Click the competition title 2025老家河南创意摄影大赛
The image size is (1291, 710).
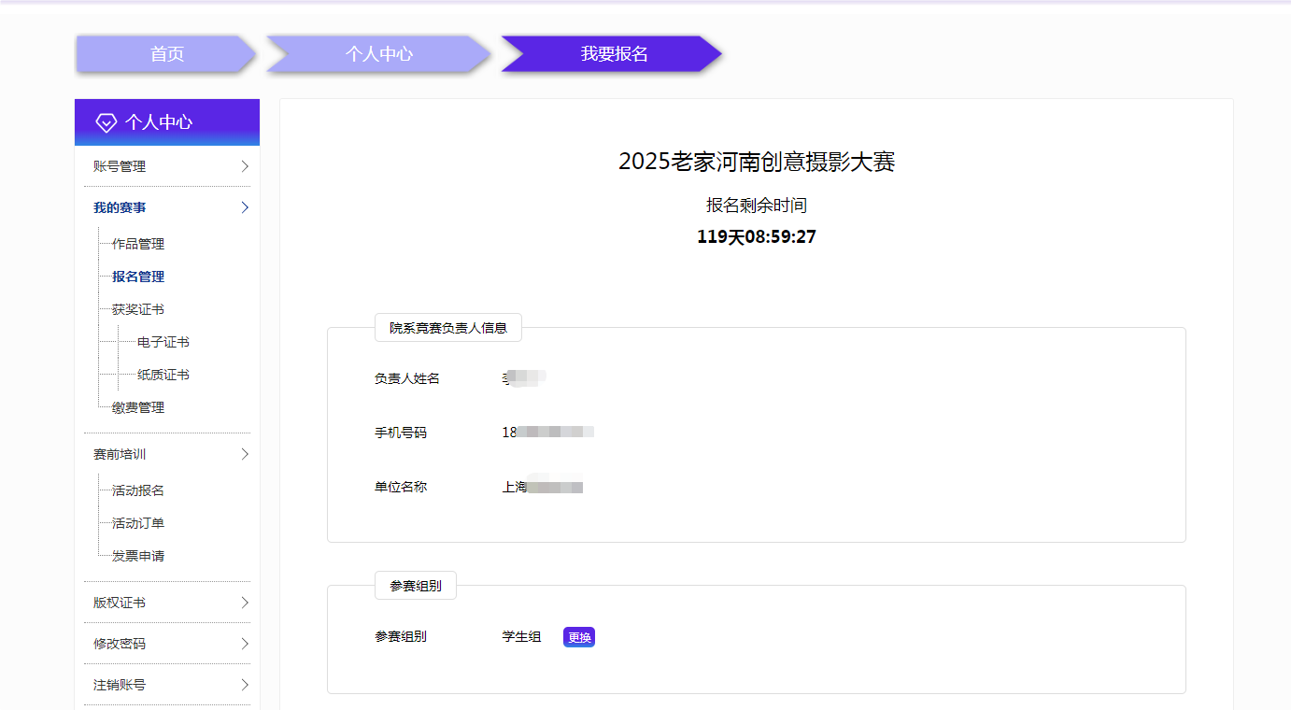click(x=755, y=161)
